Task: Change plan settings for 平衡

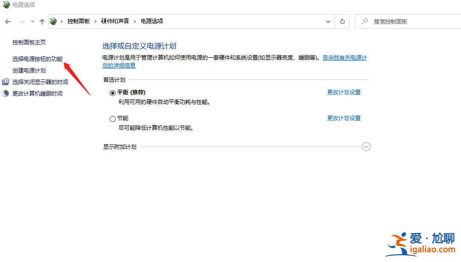Action: click(344, 92)
